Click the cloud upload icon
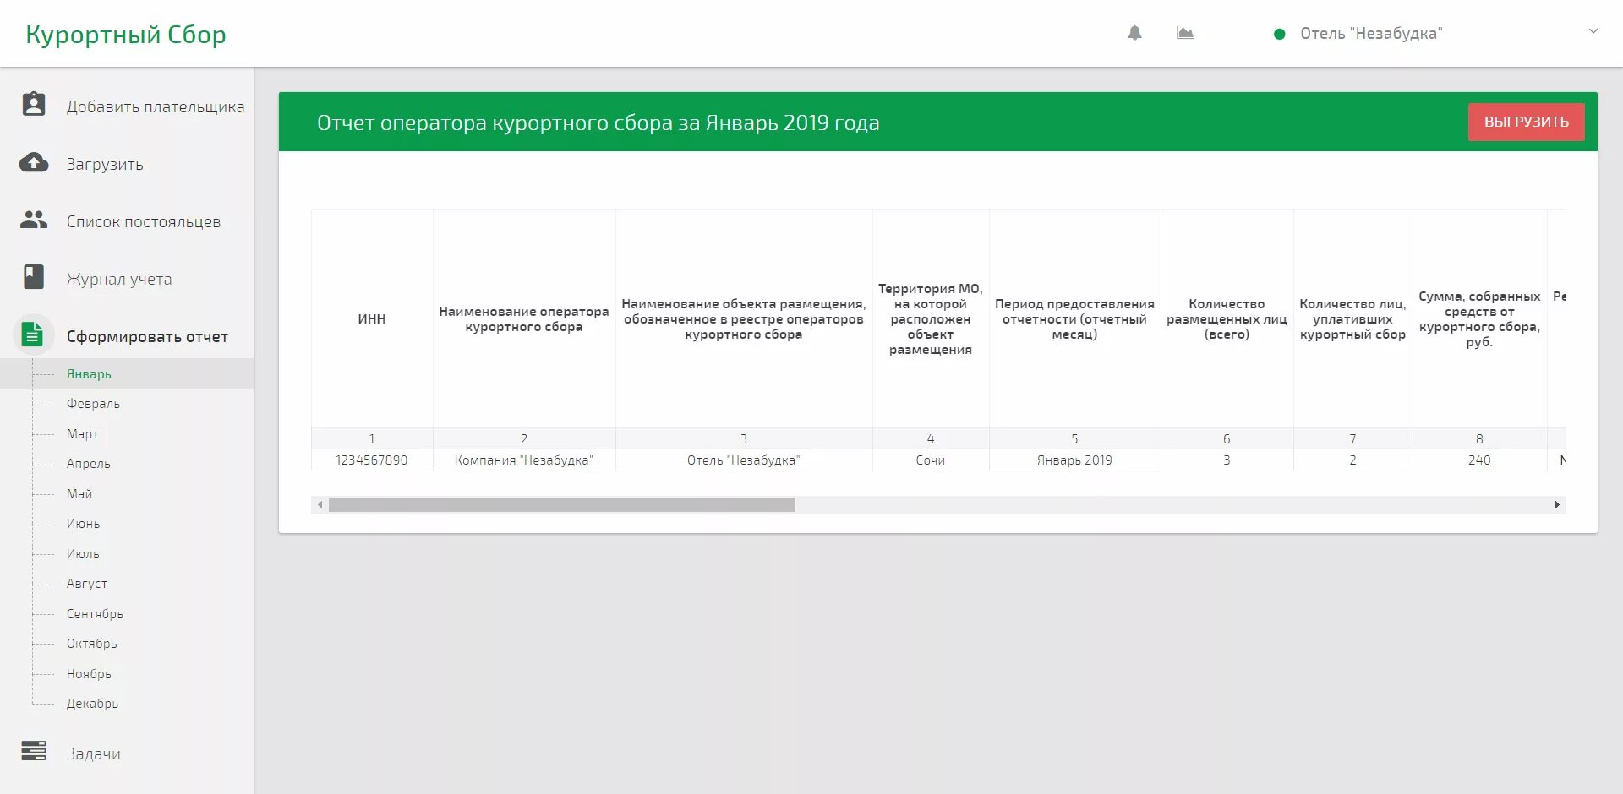The height and width of the screenshot is (794, 1623). 34,162
